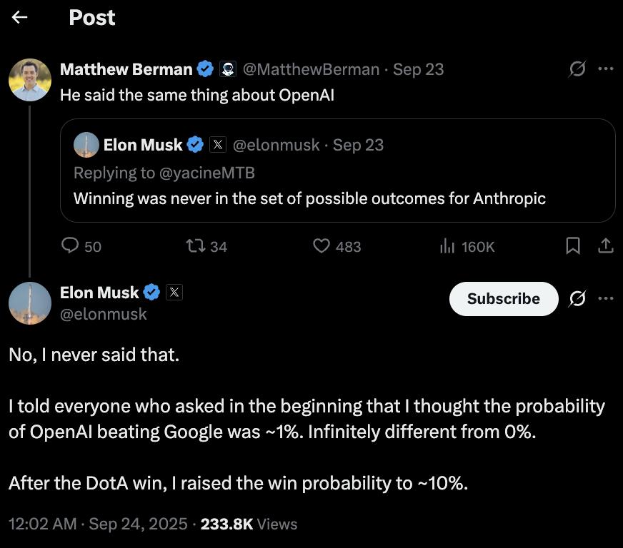
Task: Open the more options menu on Musk's reply
Action: 604,299
